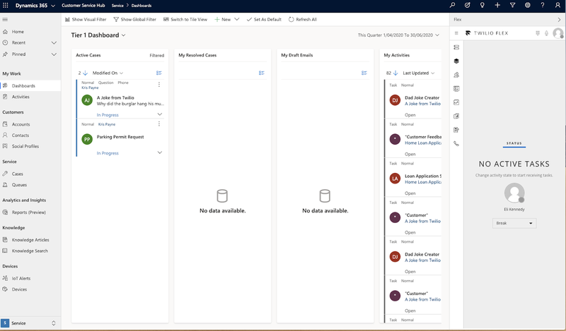Toggle multi-select view in Active Cases
Image resolution: width=566 pixels, height=331 pixels.
coord(159,73)
